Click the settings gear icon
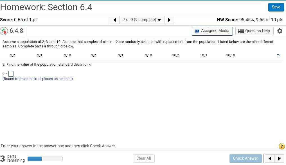The height and width of the screenshot is (165, 286). tap(279, 31)
